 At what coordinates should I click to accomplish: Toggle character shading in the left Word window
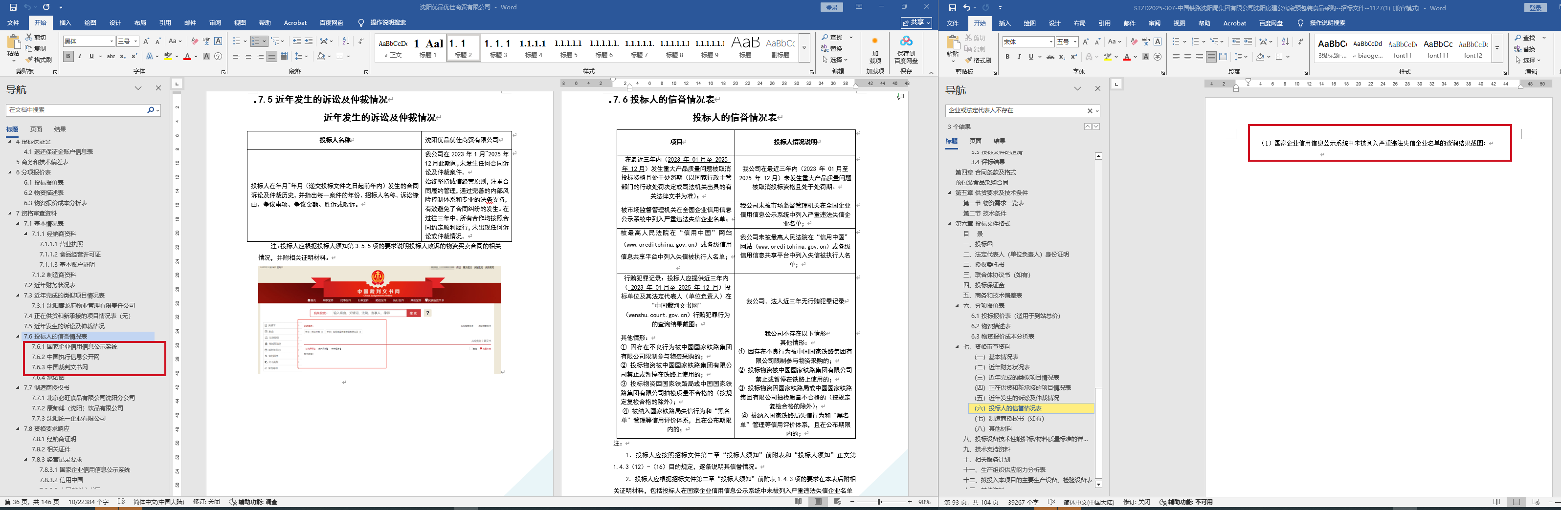pos(206,56)
